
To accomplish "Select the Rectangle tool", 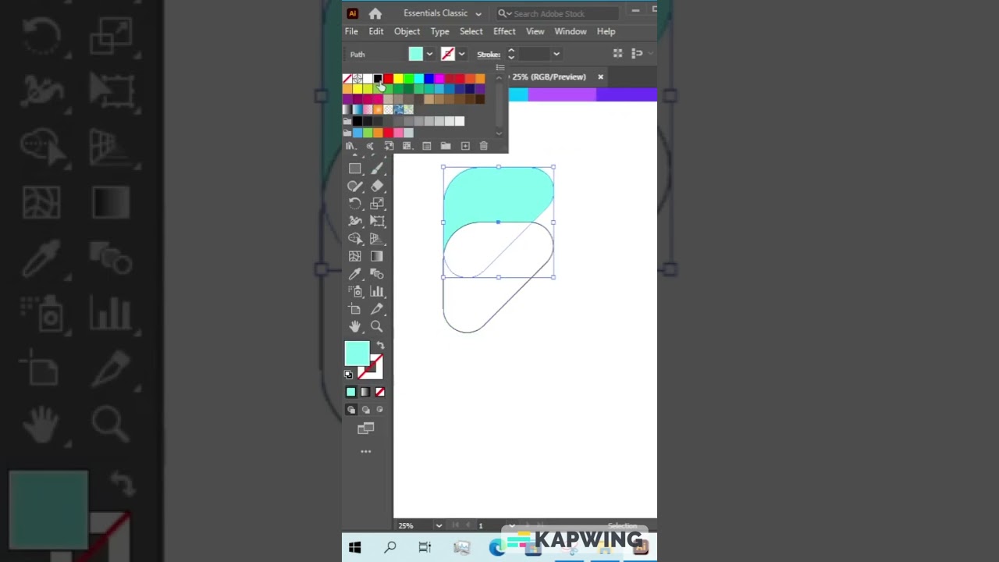I will coord(355,169).
